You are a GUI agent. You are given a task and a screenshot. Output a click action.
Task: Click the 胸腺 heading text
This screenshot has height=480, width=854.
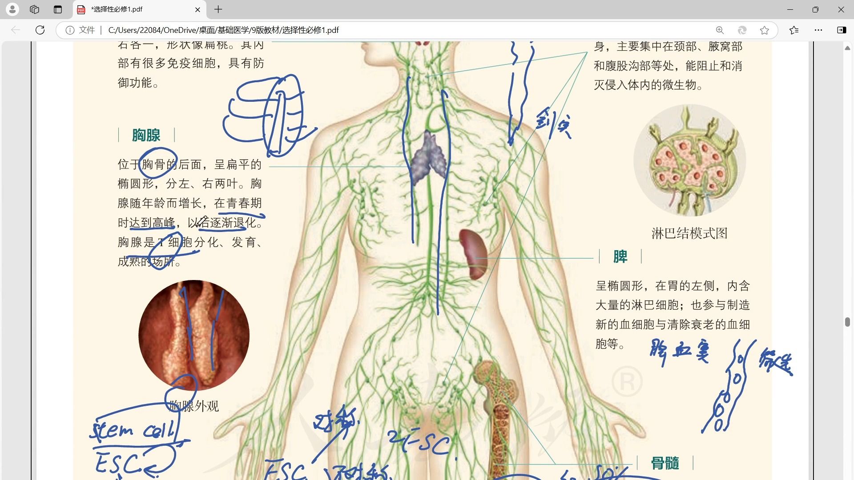(x=146, y=135)
